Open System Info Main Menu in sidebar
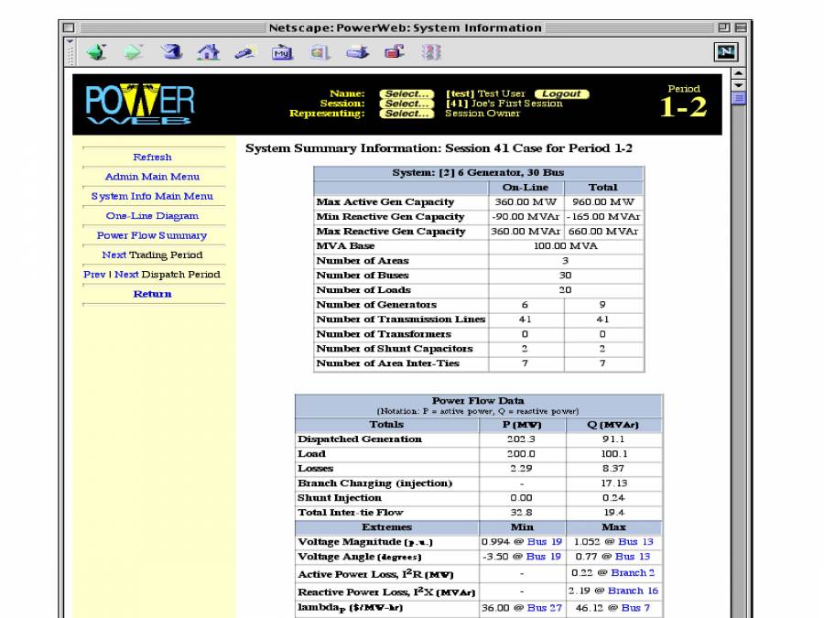The height and width of the screenshot is (618, 824). 152,196
